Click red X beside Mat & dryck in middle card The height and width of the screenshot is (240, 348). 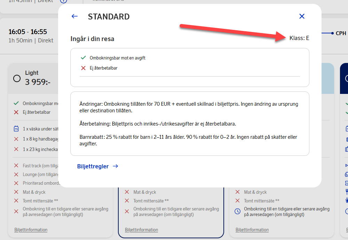tap(127, 192)
